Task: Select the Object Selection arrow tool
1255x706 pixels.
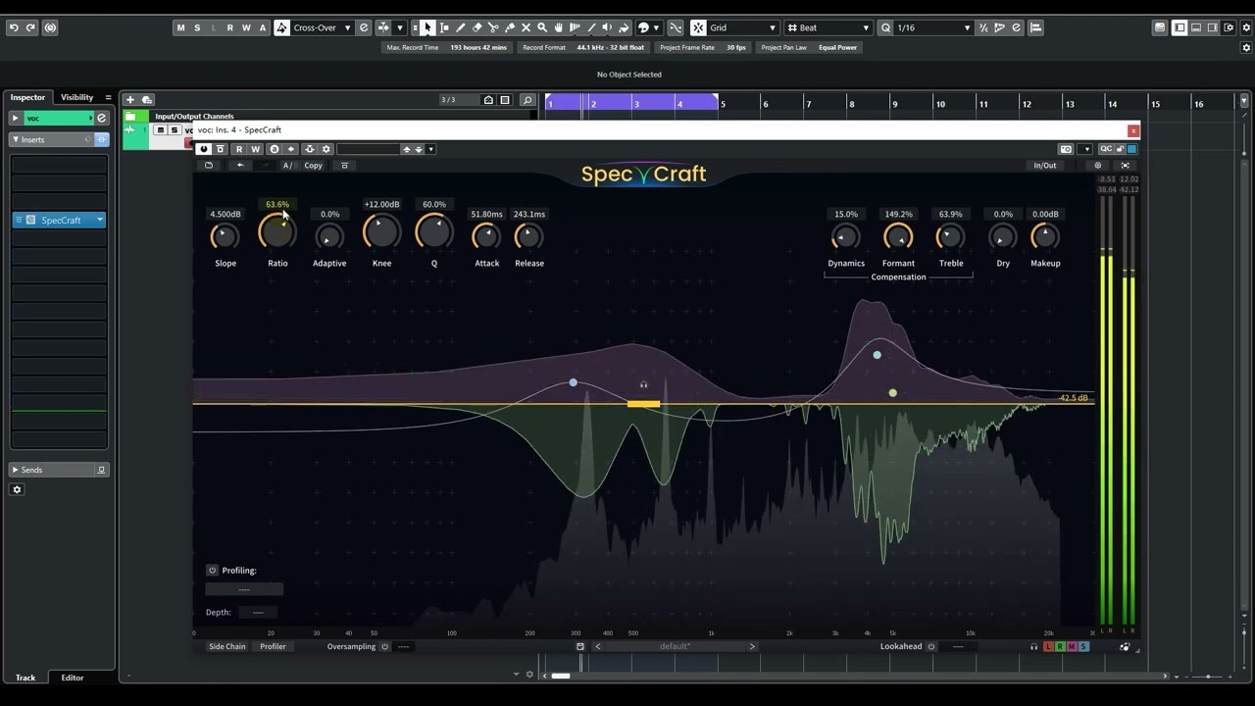Action: point(427,27)
